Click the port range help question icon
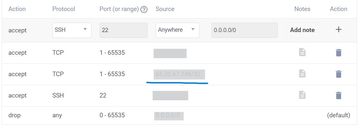The height and width of the screenshot is (127, 358). (144, 10)
